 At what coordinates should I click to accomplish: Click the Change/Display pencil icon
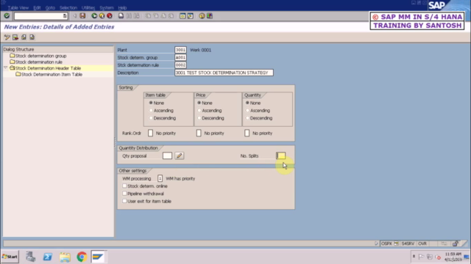[x=7, y=37]
